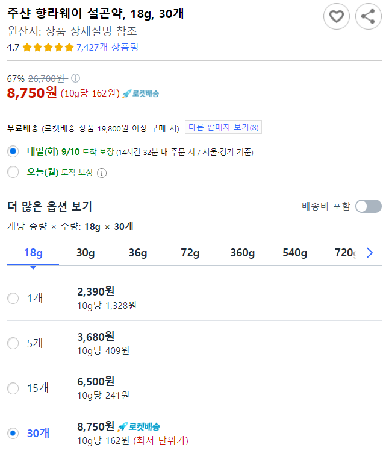Toggle 배송비 포함 switch

point(368,206)
